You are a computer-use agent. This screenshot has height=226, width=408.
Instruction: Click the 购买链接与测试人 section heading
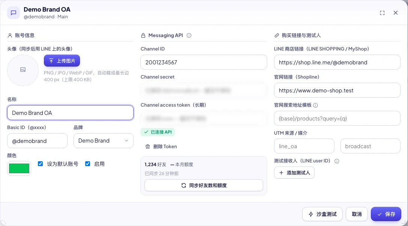click(301, 35)
